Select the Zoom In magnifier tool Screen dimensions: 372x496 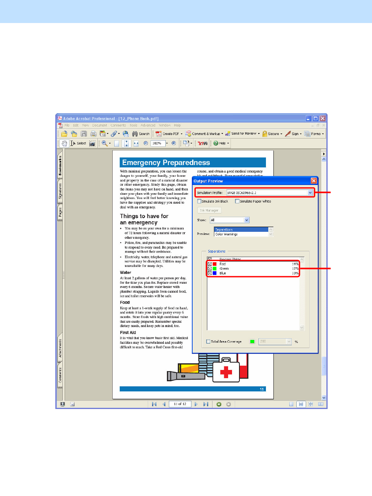pos(105,143)
